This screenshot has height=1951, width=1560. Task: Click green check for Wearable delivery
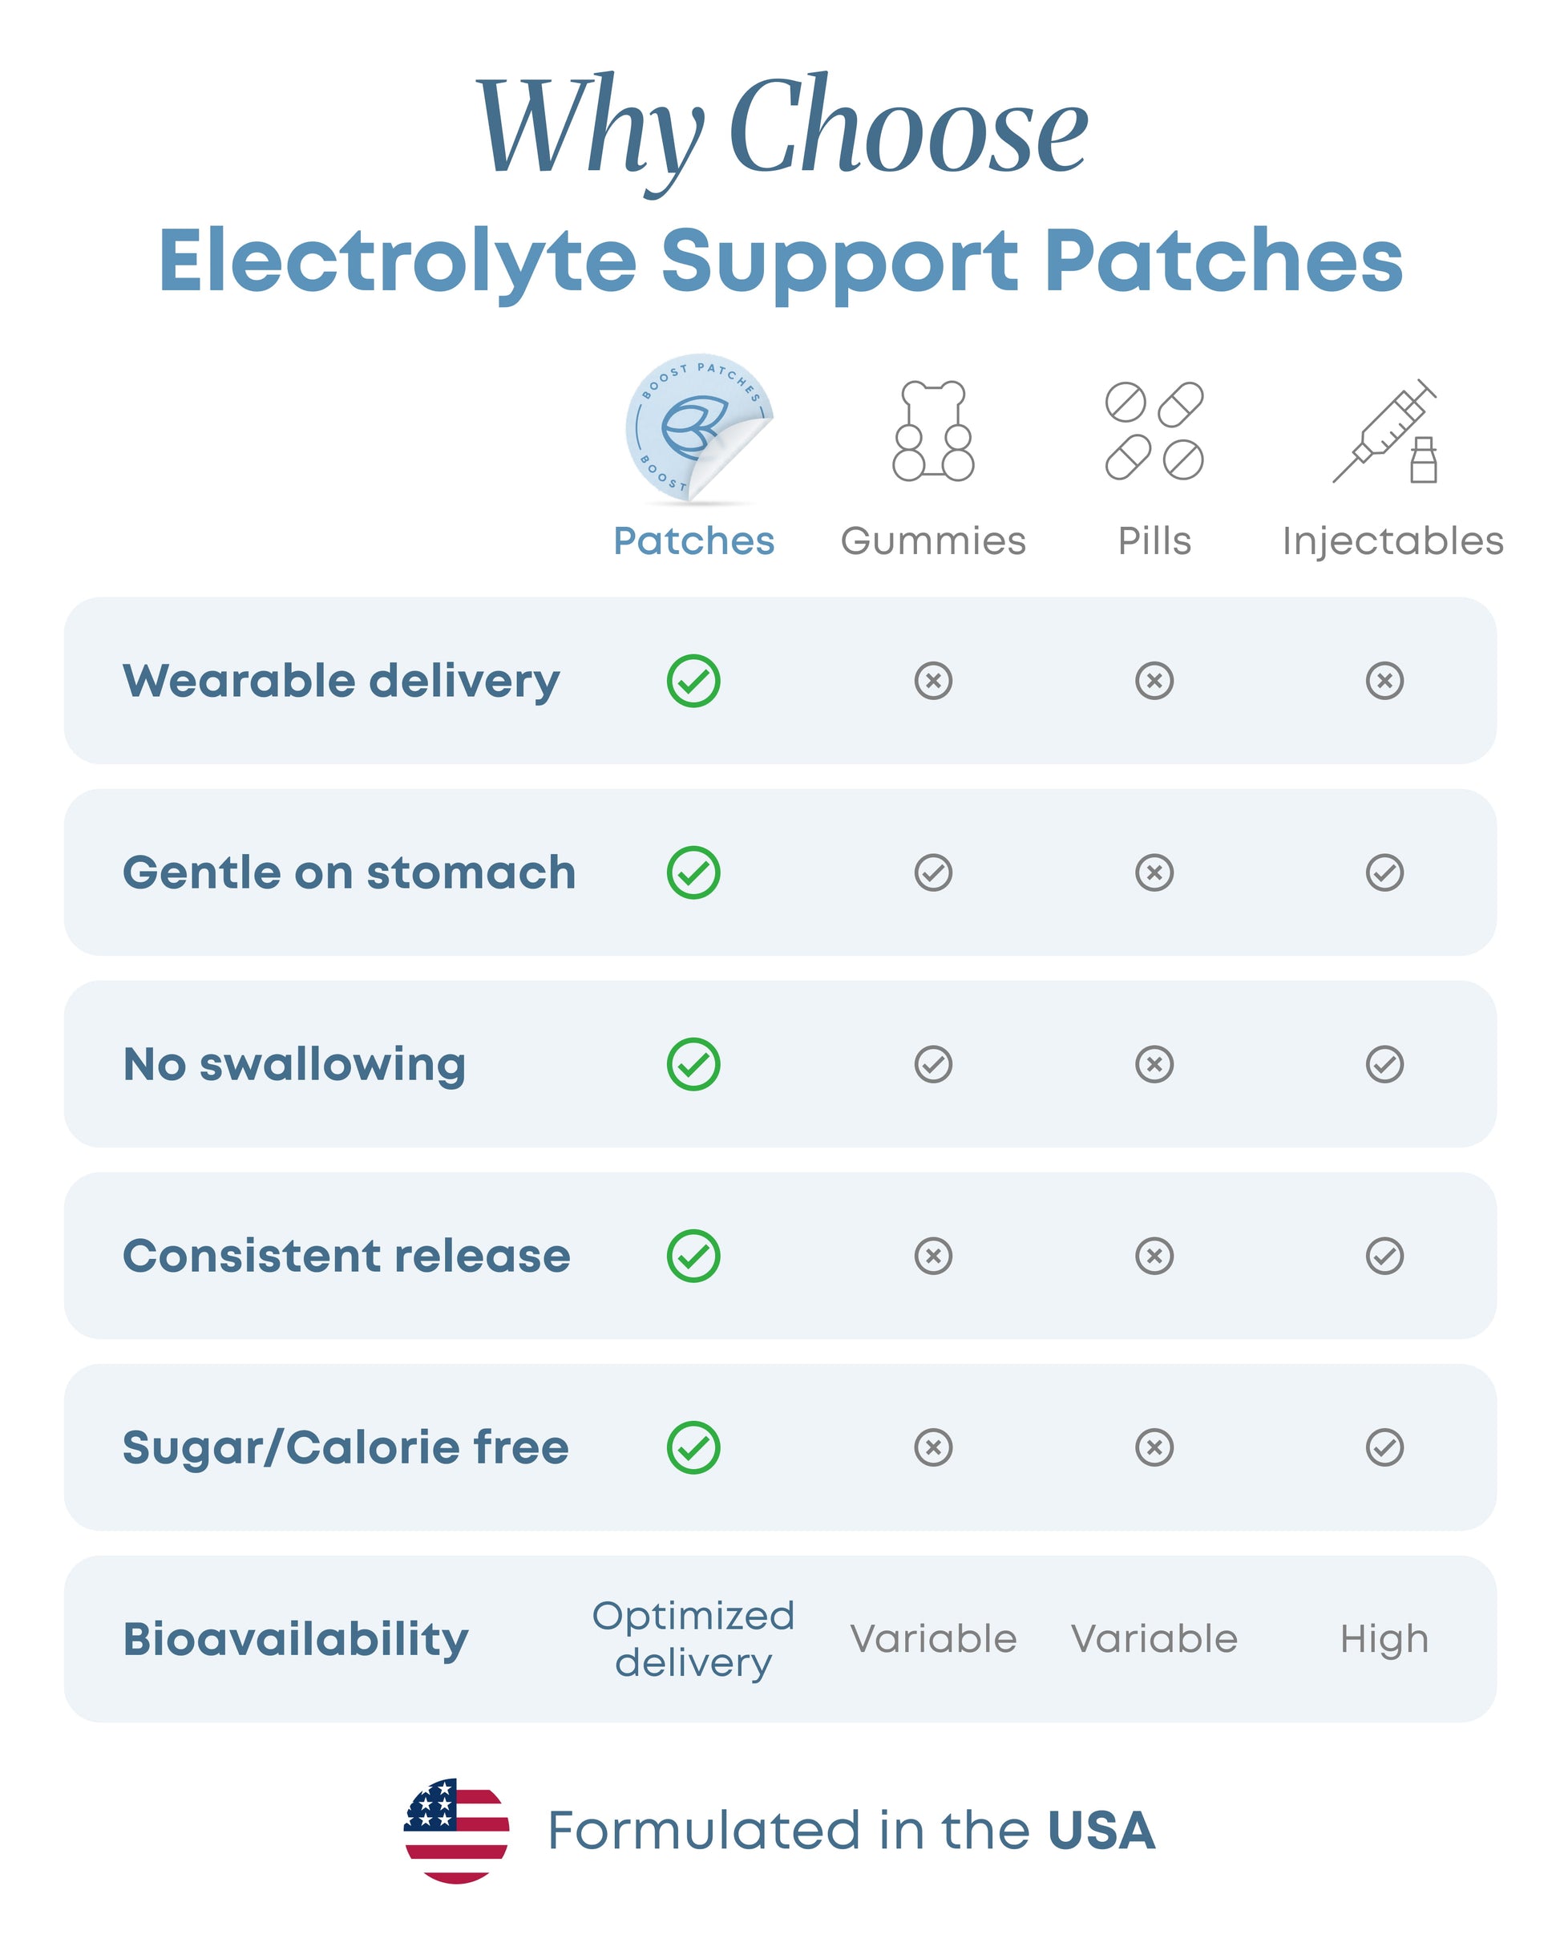[693, 681]
